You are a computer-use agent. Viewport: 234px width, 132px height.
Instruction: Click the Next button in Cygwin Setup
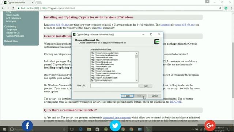pos(140,96)
